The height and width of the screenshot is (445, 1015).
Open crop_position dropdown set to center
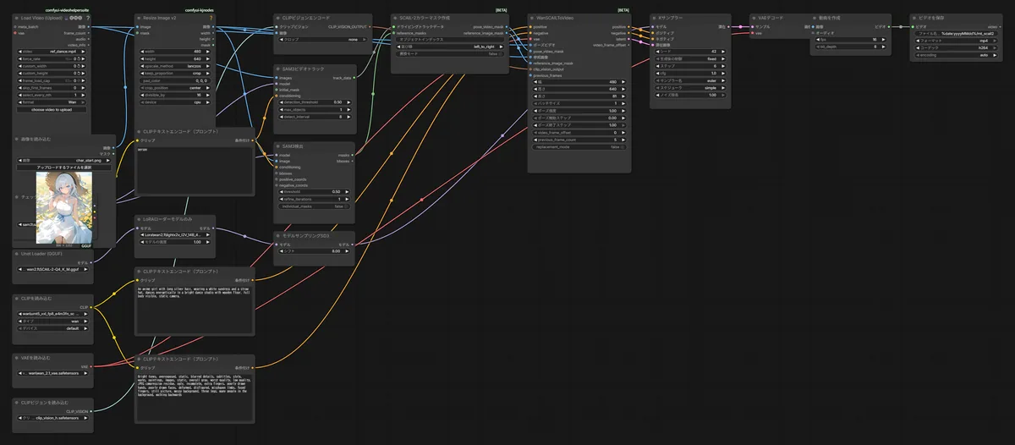(173, 87)
